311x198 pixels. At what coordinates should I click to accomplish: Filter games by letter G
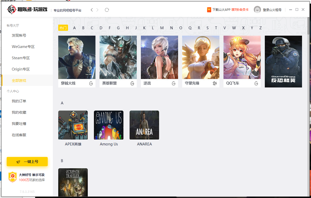pos(118,28)
